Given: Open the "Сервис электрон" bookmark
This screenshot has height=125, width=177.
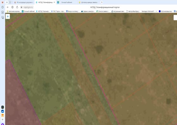Looking at the screenshot, I should [x=88, y=11].
